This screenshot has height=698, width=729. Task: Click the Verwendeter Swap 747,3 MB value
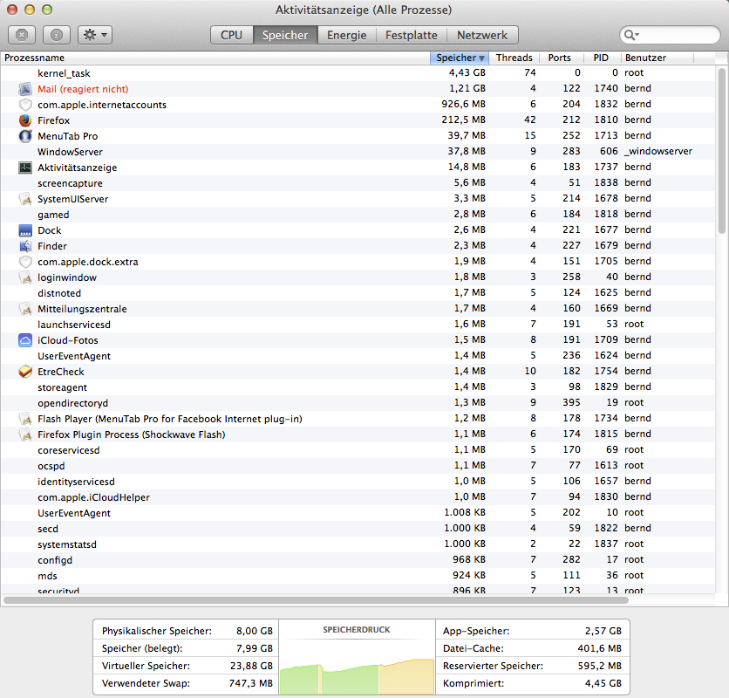coord(251,683)
